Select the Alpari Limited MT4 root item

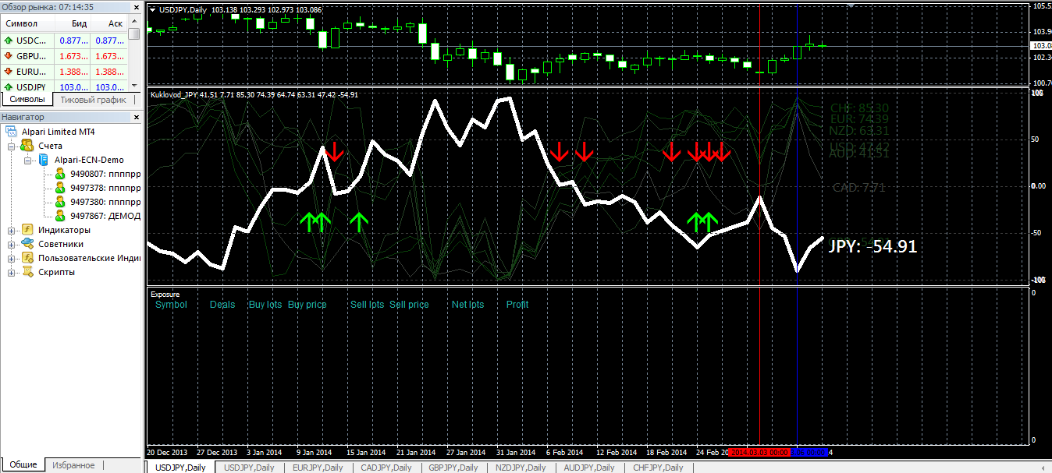click(59, 132)
